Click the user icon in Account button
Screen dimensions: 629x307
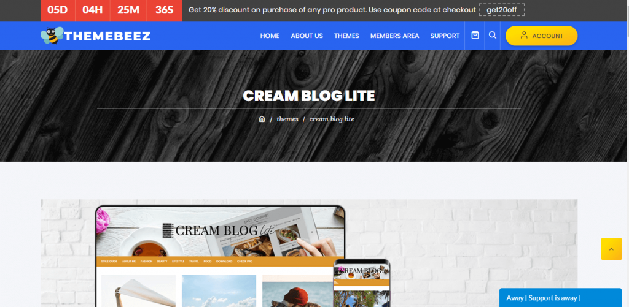pos(524,35)
